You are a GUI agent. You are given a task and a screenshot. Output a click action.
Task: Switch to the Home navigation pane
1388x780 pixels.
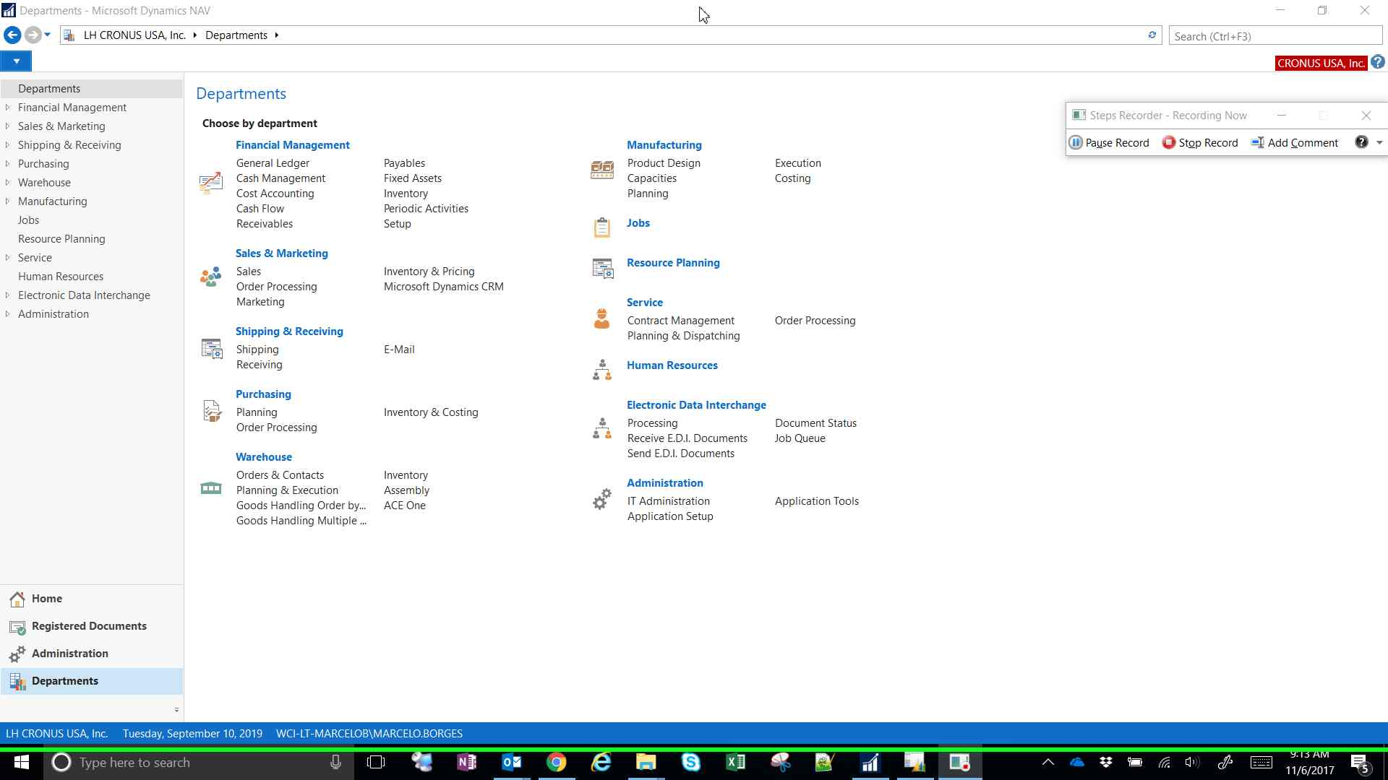point(46,599)
